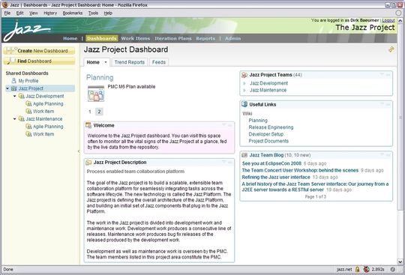This screenshot has height=275, width=405.
Task: Click the Jazz Team Blog viewlet icon
Action: tap(244, 155)
